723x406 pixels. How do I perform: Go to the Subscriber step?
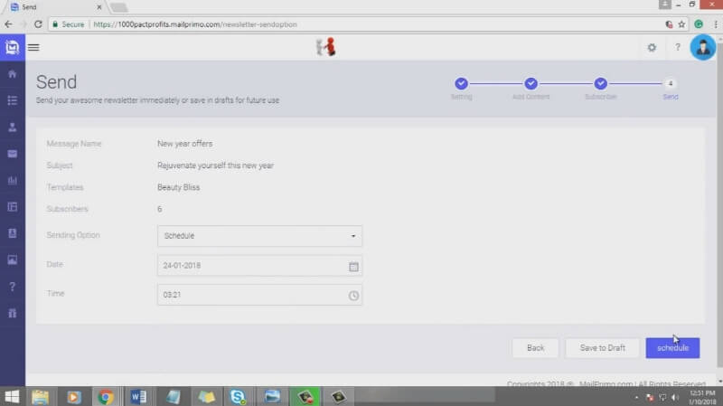[600, 83]
